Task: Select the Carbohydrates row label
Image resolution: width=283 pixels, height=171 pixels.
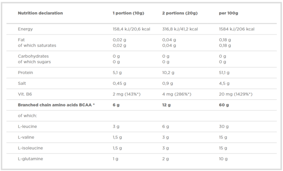Action: click(x=33, y=56)
